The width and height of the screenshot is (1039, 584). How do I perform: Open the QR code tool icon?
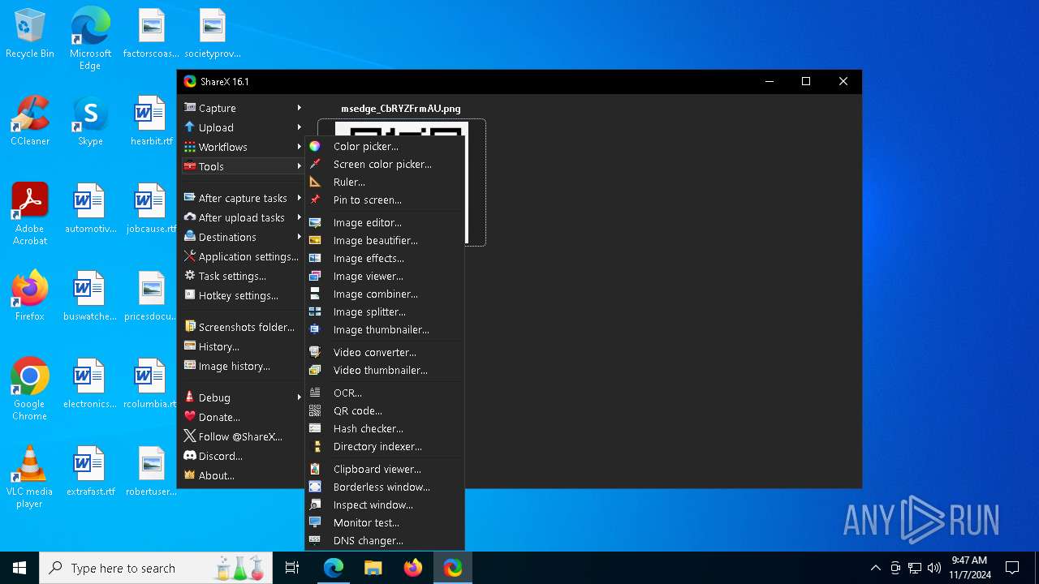coord(315,410)
